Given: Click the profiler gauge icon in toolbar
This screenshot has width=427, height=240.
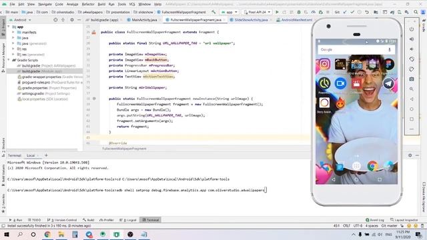Looking at the screenshot, I should [x=314, y=12].
